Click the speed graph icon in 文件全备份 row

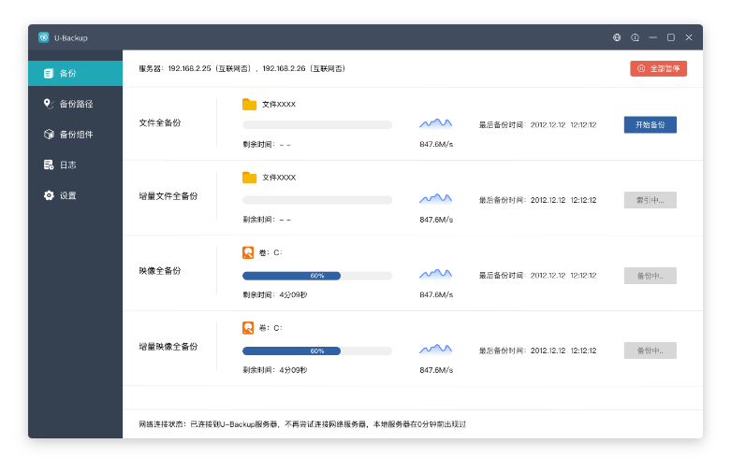click(x=435, y=123)
